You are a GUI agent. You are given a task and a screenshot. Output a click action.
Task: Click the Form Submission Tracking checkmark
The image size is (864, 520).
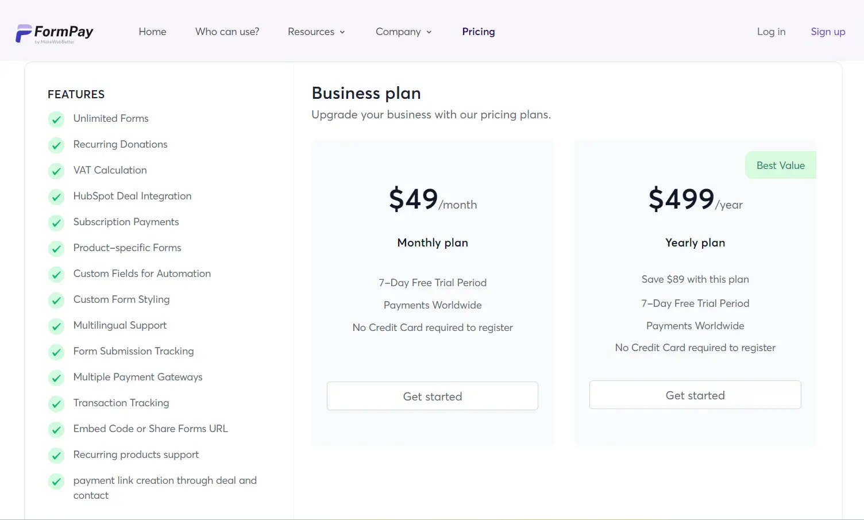tap(56, 352)
